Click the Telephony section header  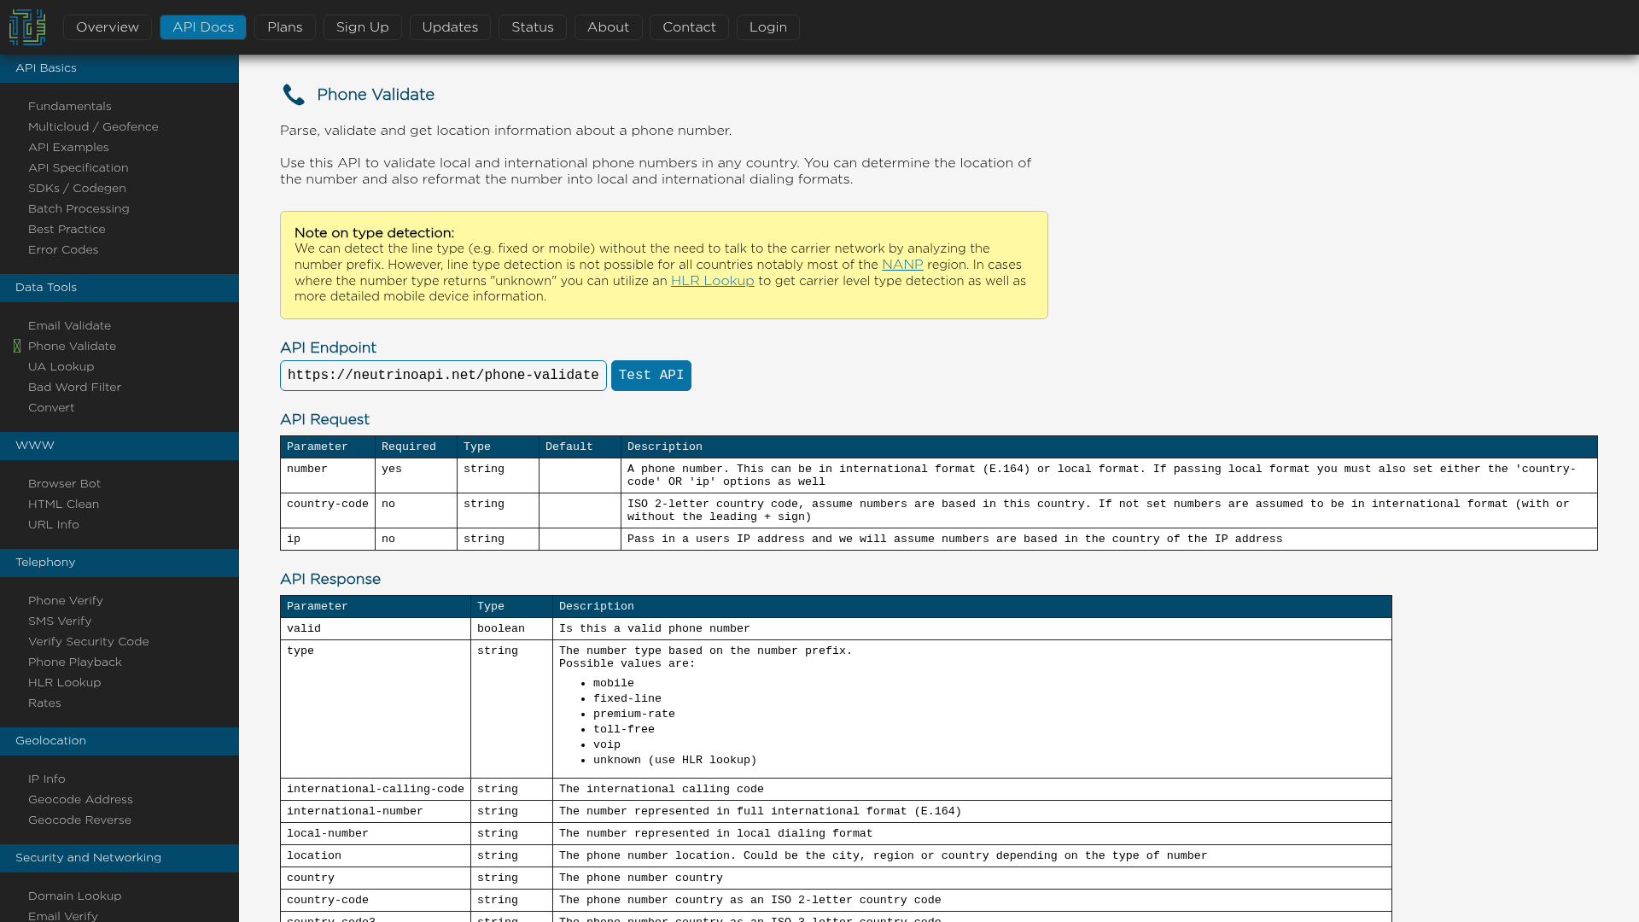120,563
